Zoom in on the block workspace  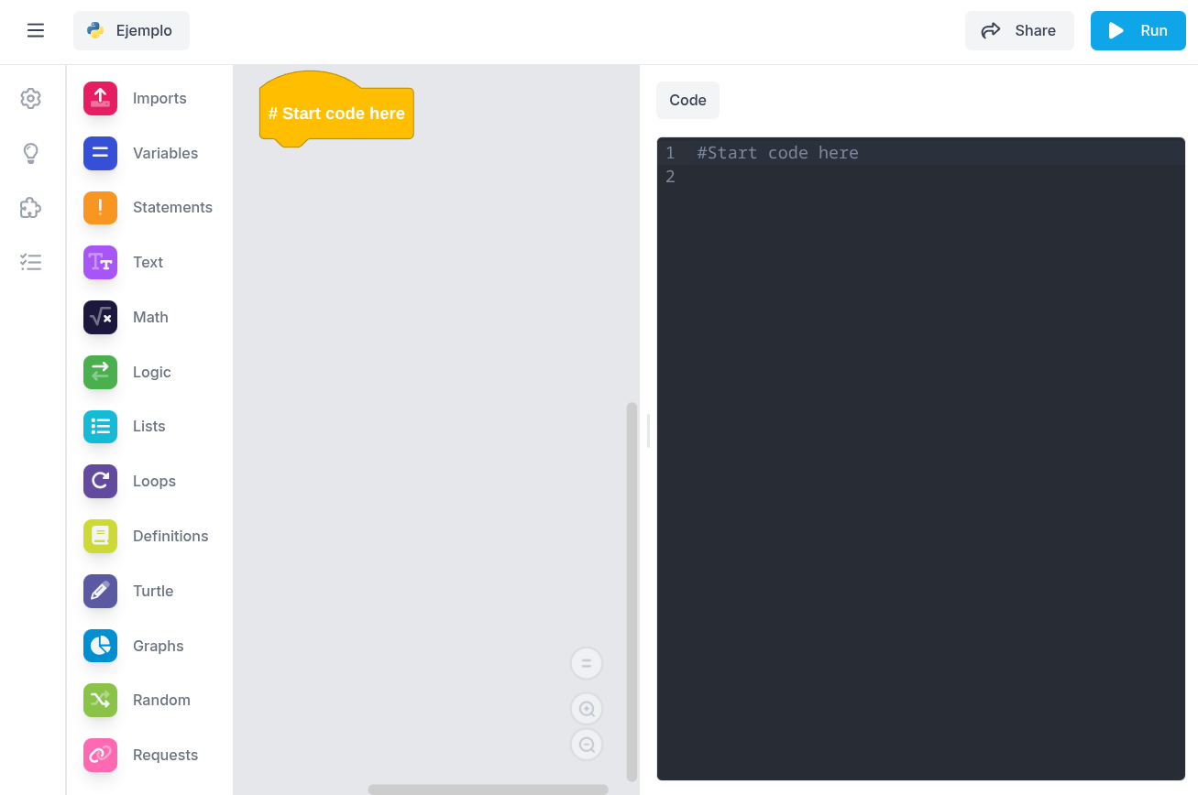pyautogui.click(x=587, y=709)
